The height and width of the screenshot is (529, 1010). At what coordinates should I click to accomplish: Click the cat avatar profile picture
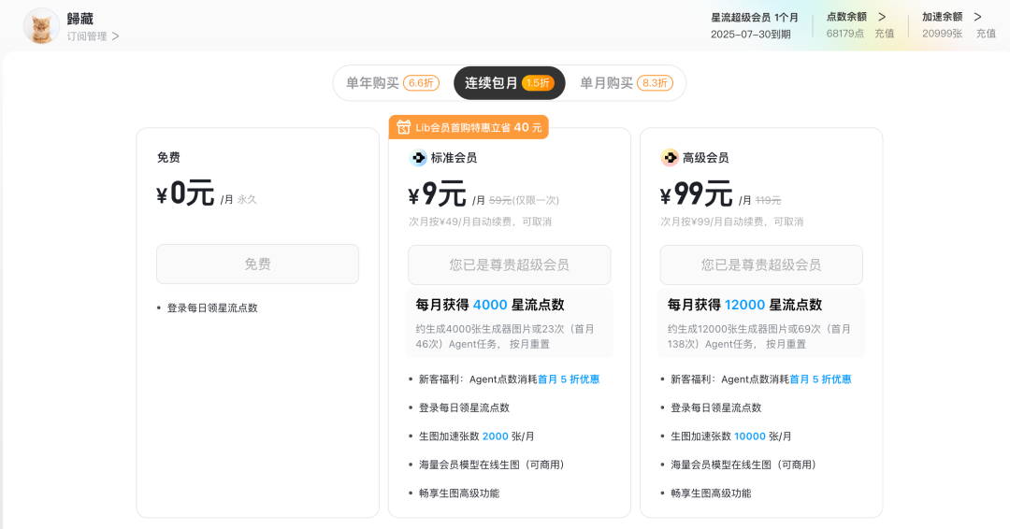pos(41,26)
